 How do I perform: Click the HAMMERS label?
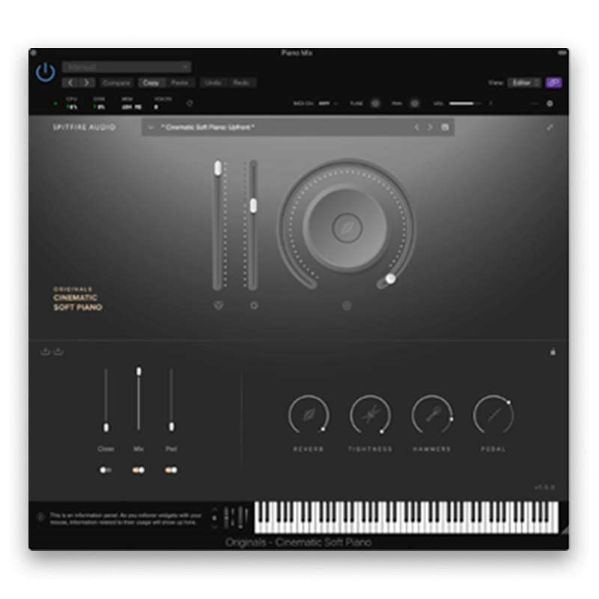coord(432,449)
